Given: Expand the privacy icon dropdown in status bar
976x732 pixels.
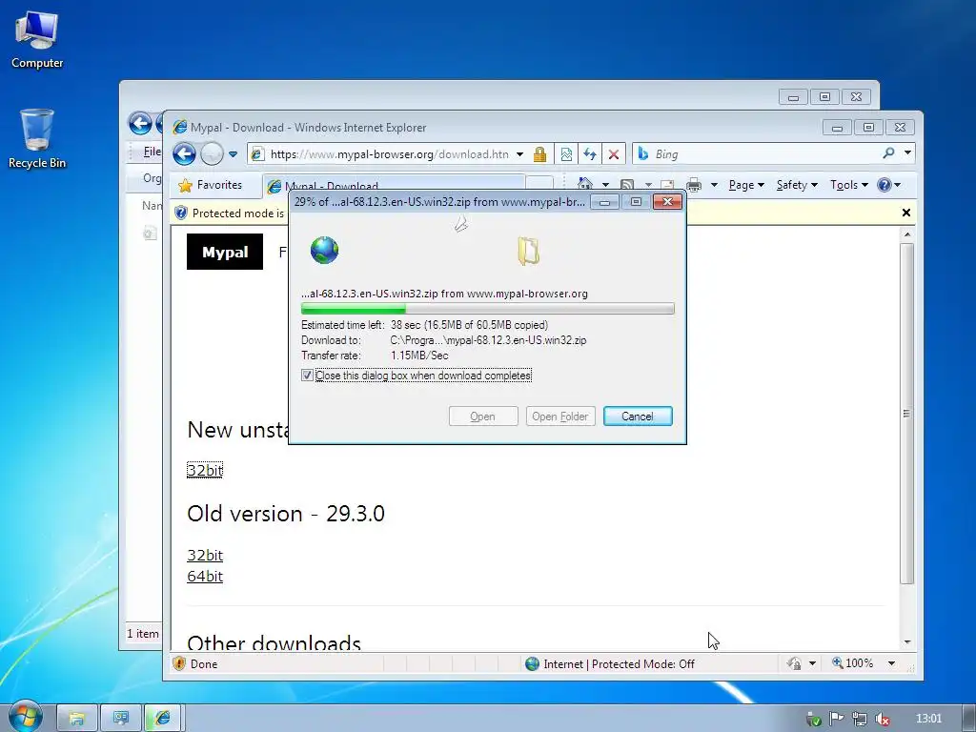Looking at the screenshot, I should click(812, 663).
